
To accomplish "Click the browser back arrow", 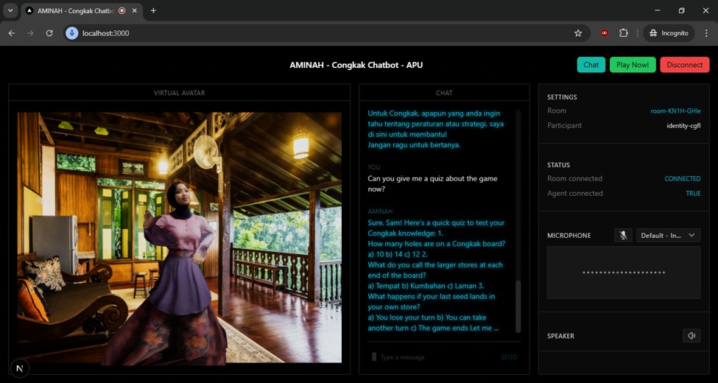I will point(12,33).
